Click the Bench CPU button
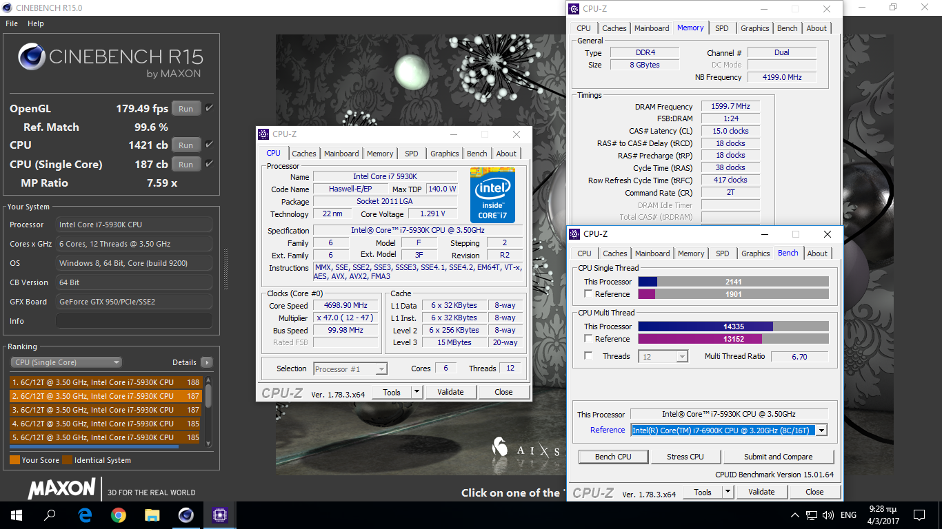This screenshot has height=529, width=942. (613, 457)
